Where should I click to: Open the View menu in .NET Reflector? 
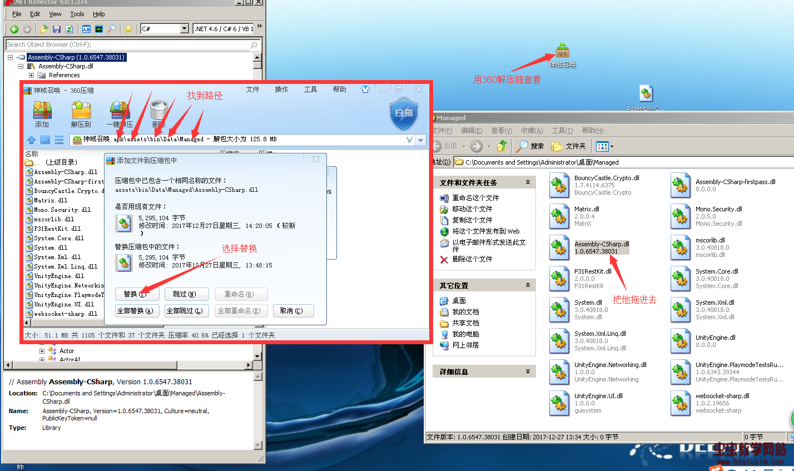point(55,14)
